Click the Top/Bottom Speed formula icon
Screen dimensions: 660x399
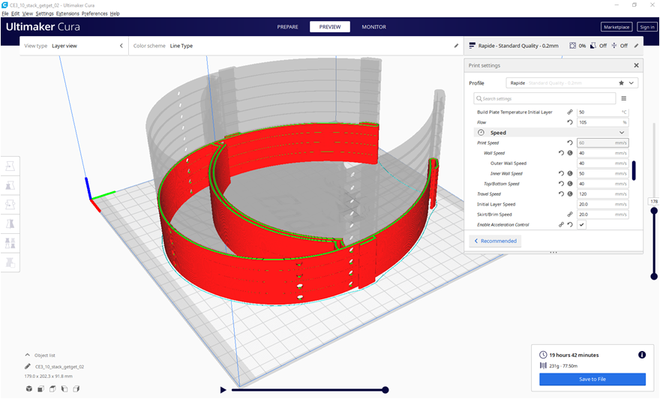[570, 184]
